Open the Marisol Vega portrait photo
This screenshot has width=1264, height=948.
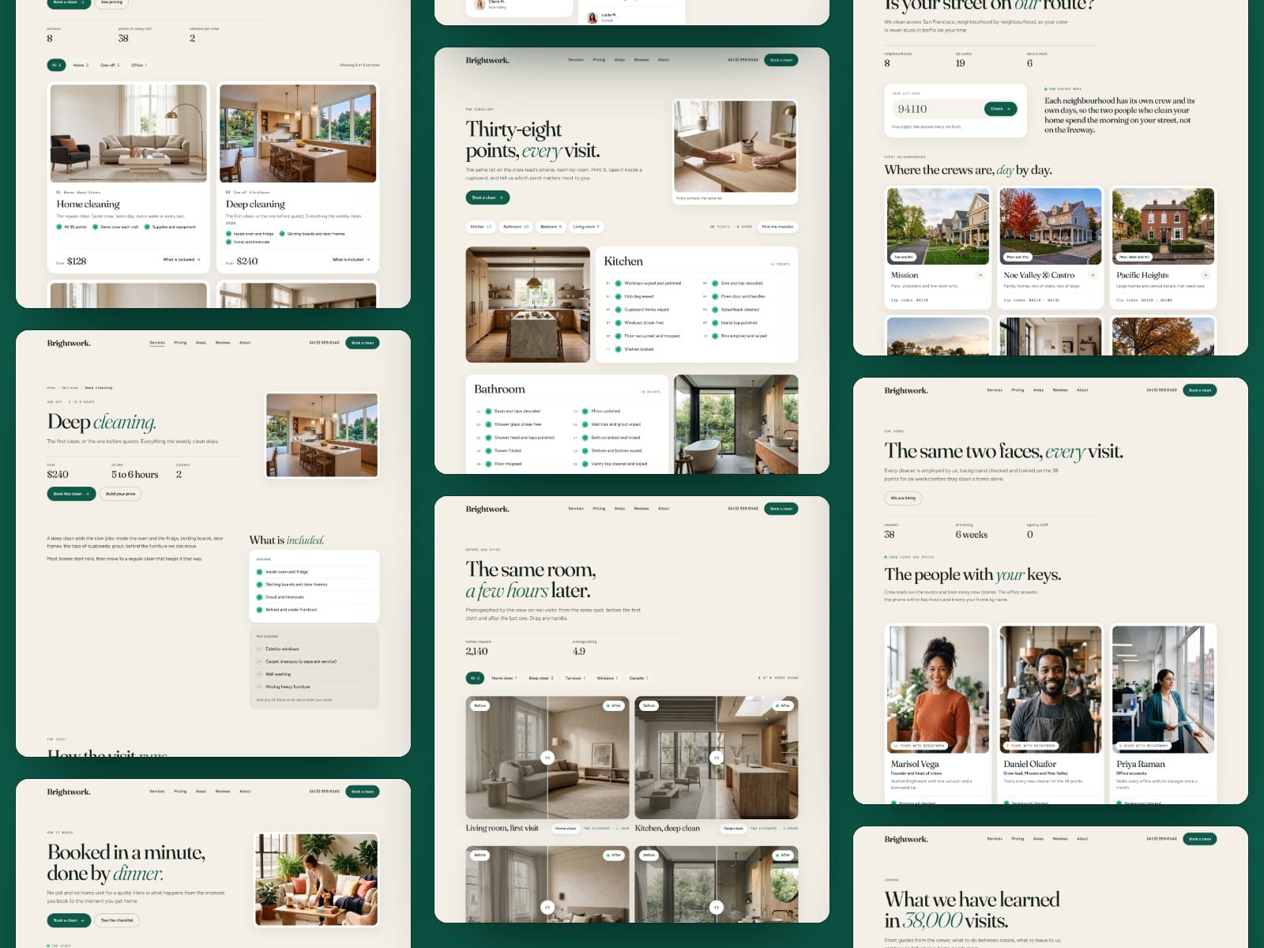[939, 689]
